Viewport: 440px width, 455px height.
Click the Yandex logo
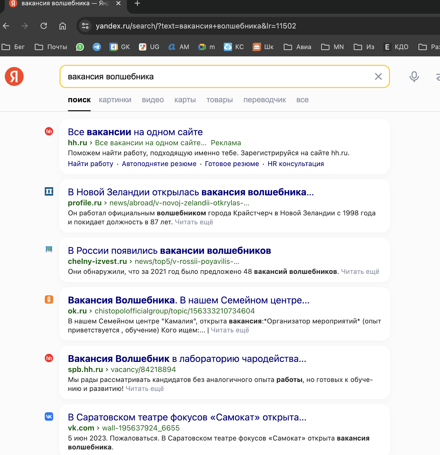tap(14, 76)
